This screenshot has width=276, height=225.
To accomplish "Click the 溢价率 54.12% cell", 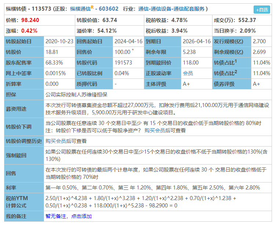I will (109, 31).
